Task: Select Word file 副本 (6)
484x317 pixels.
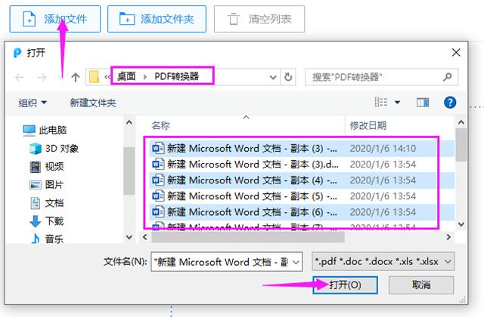Action: [x=301, y=212]
